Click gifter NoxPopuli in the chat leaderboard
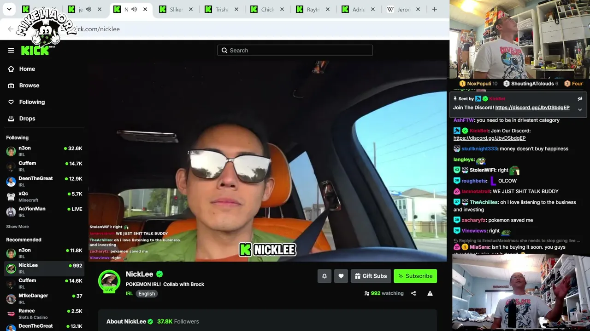 (x=478, y=84)
